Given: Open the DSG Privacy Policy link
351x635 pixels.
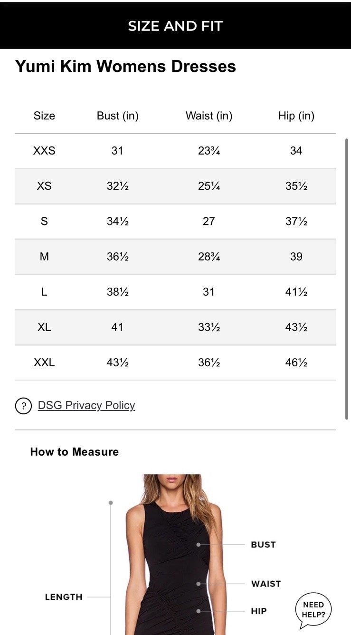Looking at the screenshot, I should click(86, 405).
